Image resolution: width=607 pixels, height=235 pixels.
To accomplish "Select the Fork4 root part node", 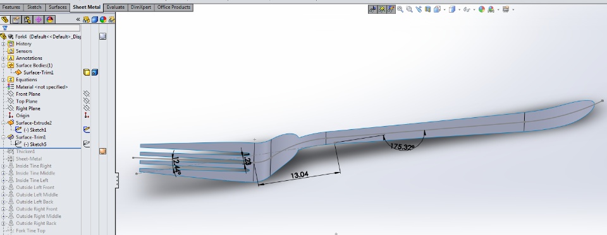I will [48, 37].
